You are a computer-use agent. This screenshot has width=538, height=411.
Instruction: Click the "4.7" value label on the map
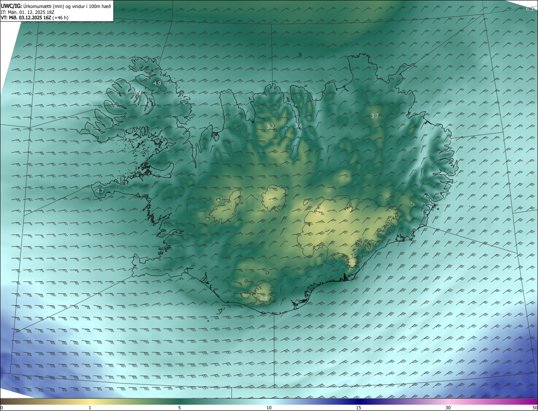tap(100, 191)
